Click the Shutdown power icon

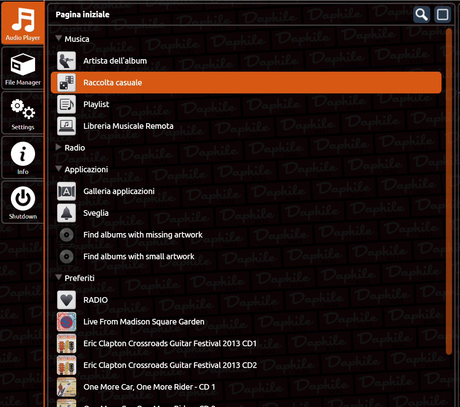pyautogui.click(x=23, y=202)
